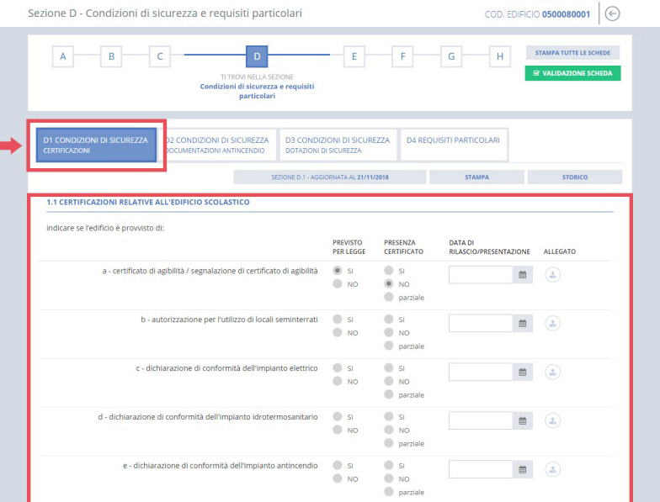660x502 pixels.
Task: Click the back arrow icon beside building code
Action: click(636, 13)
